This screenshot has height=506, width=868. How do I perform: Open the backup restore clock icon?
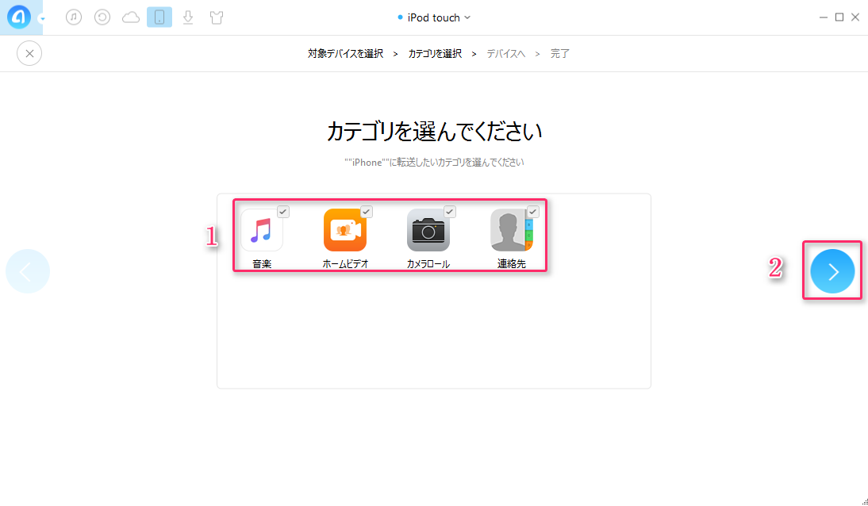click(x=102, y=17)
